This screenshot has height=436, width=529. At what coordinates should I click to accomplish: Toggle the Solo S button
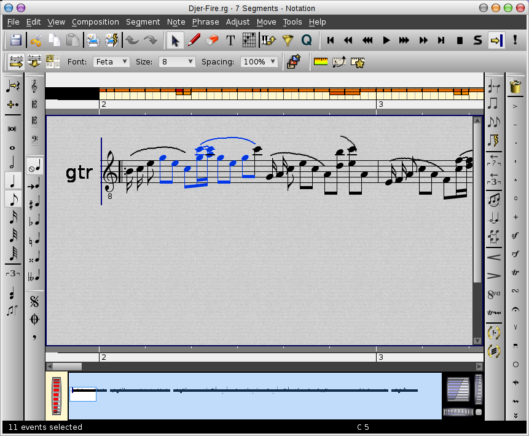pyautogui.click(x=478, y=40)
